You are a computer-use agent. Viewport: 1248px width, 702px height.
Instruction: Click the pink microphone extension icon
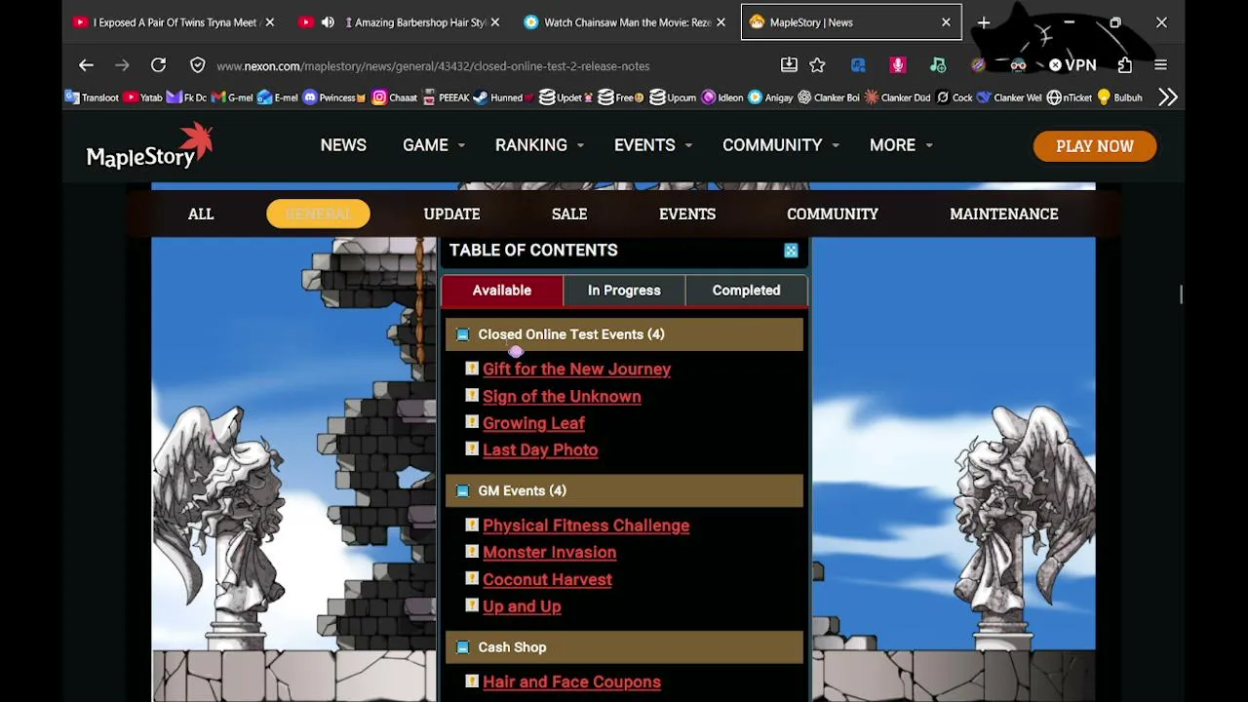click(x=898, y=65)
